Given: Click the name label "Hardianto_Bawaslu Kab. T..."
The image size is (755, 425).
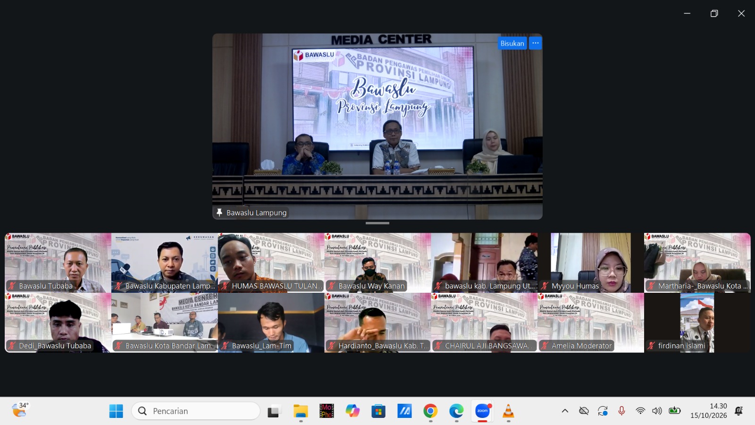Looking at the screenshot, I should 384,346.
